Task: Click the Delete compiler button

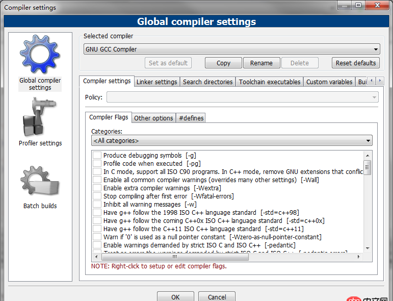Action: point(300,63)
